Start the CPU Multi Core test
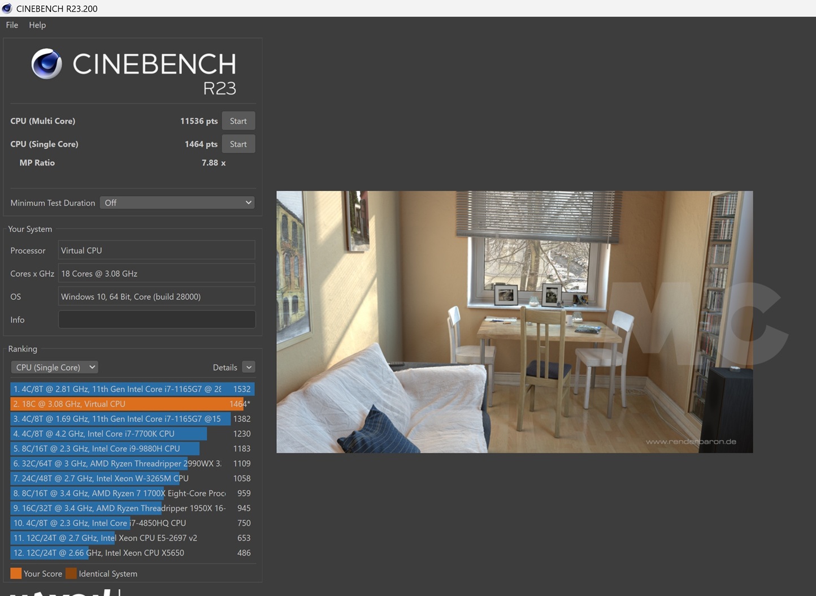Screen dimensions: 816x596 238,121
